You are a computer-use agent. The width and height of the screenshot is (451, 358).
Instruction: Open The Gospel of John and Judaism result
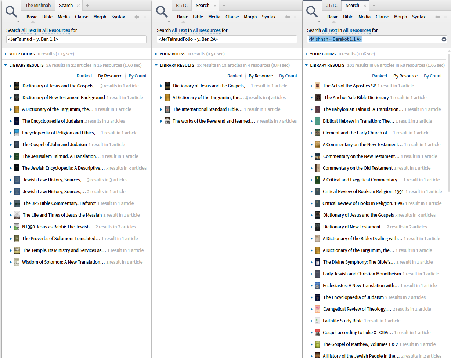tap(54, 145)
